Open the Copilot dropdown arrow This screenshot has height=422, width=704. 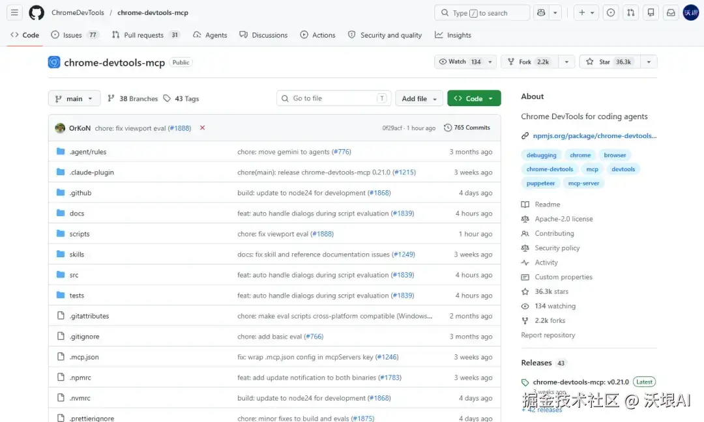pyautogui.click(x=555, y=12)
